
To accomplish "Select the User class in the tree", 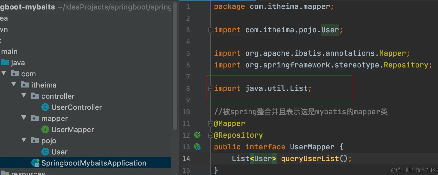I will (x=59, y=152).
